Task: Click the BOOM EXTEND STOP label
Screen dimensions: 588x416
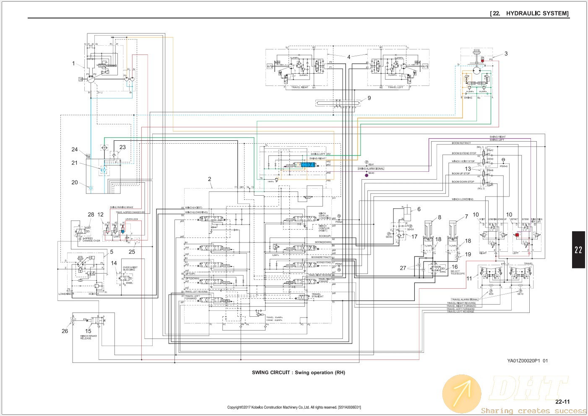Action: point(464,153)
